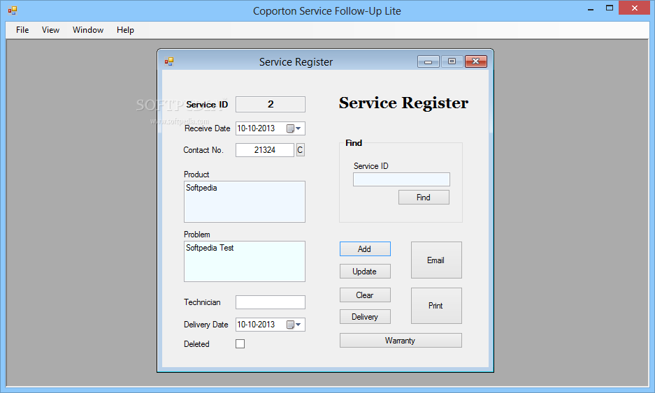
Task: Focus the Contact No. input field
Action: pos(265,150)
